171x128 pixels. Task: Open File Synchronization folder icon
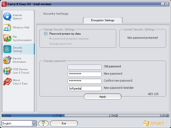pos(7,38)
